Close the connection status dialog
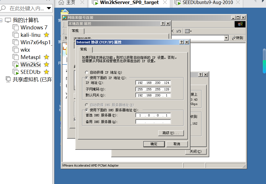 click(x=206, y=74)
